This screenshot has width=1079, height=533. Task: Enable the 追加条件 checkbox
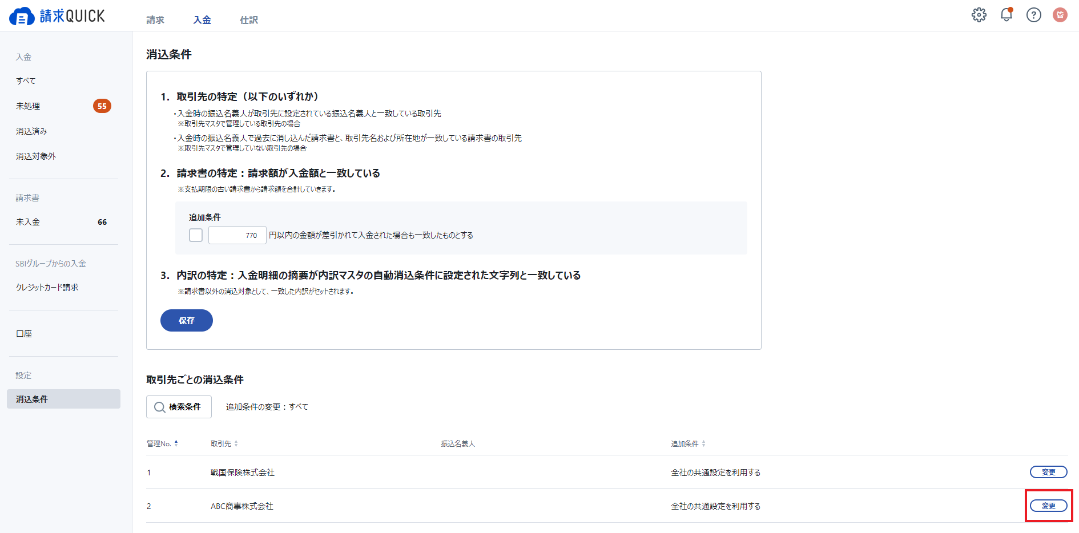pos(196,235)
